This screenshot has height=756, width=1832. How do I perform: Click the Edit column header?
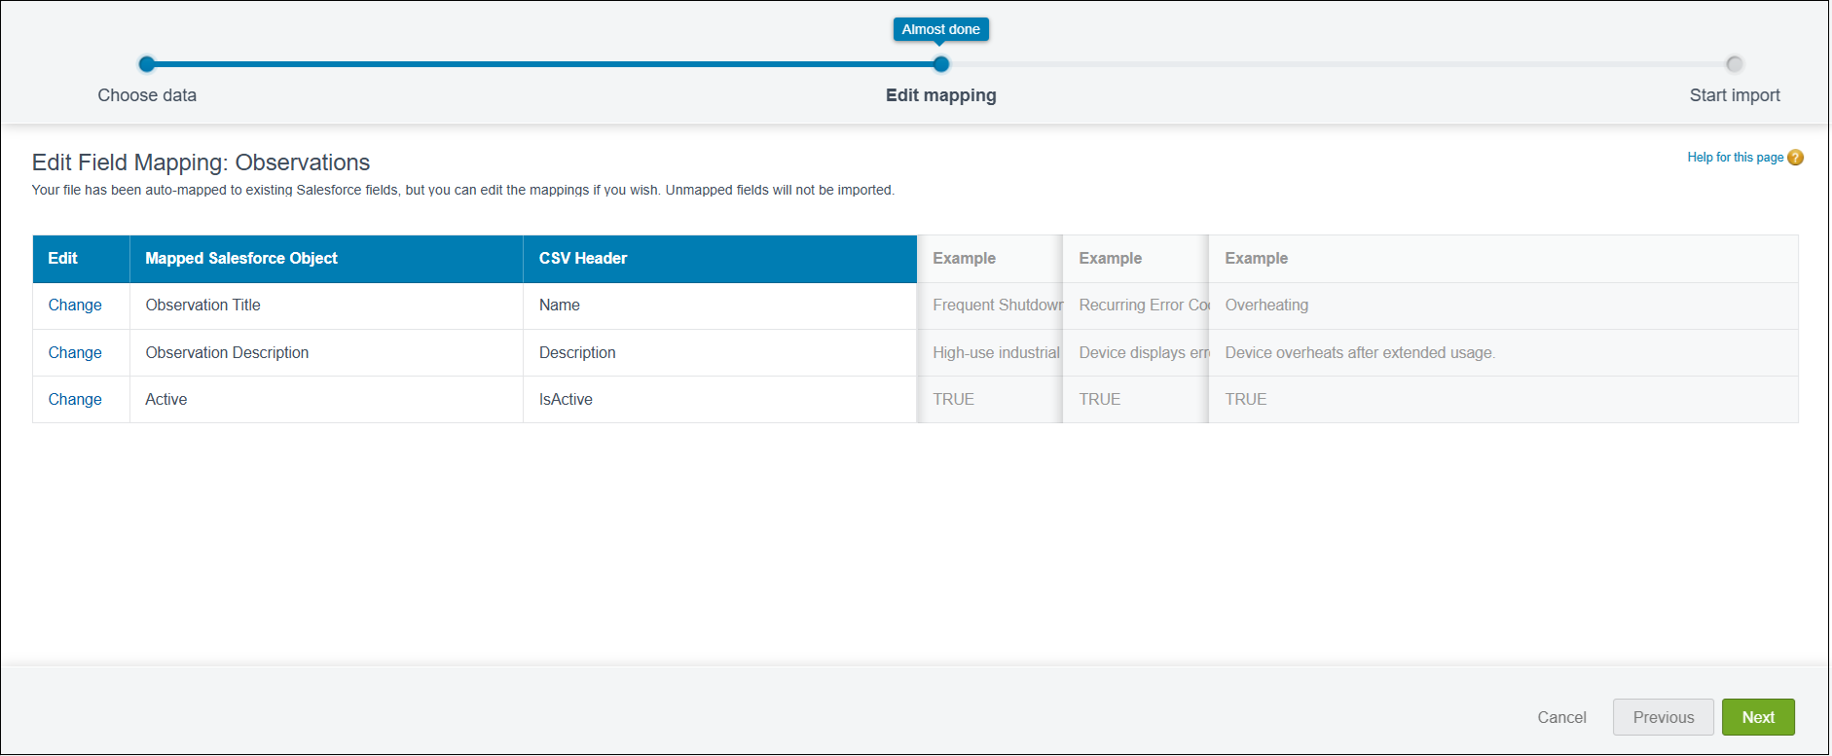click(x=82, y=259)
